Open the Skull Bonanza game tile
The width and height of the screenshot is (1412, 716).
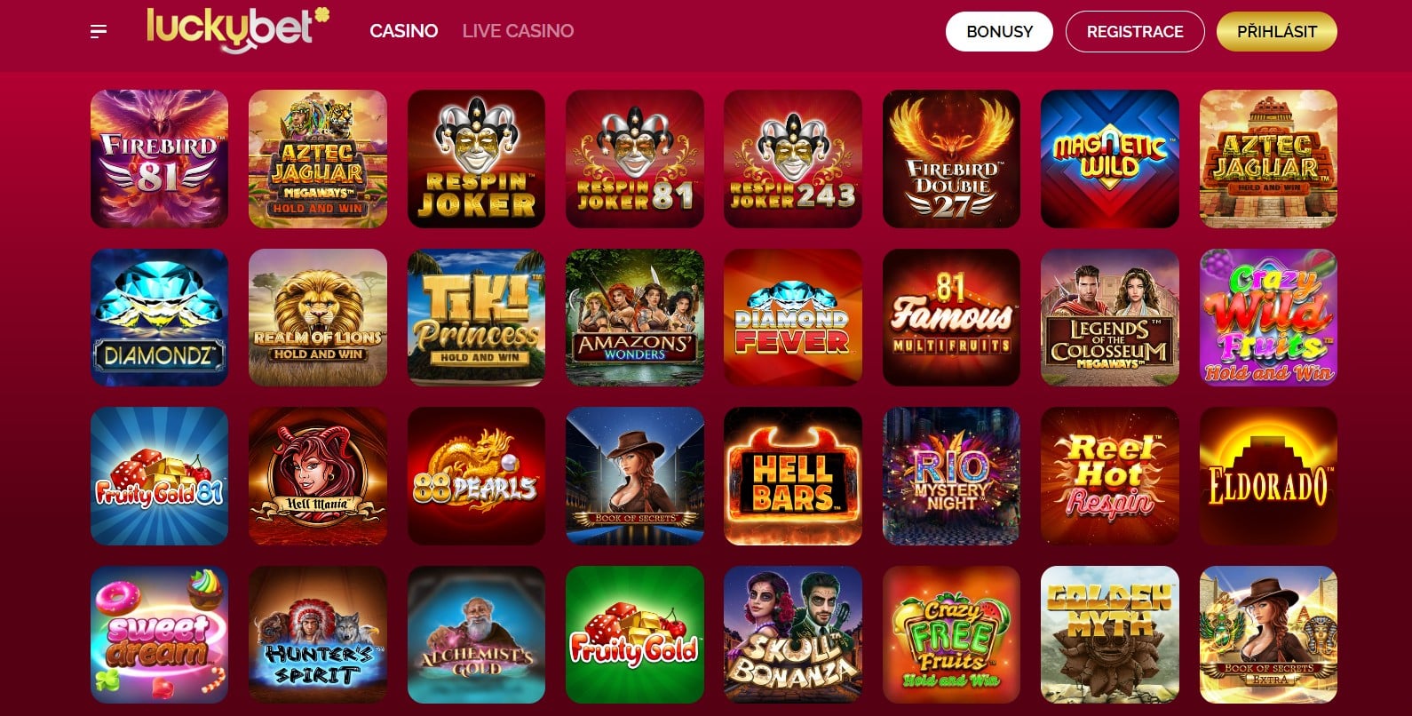point(793,634)
